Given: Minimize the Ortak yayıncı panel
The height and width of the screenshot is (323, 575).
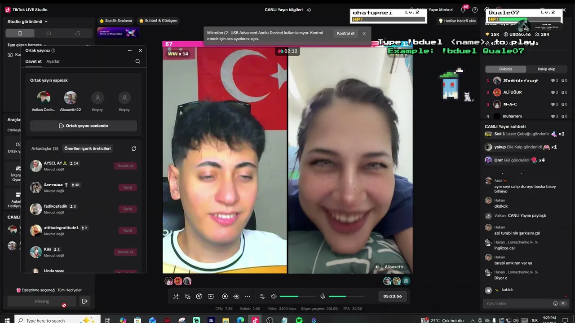Looking at the screenshot, I should (130, 51).
